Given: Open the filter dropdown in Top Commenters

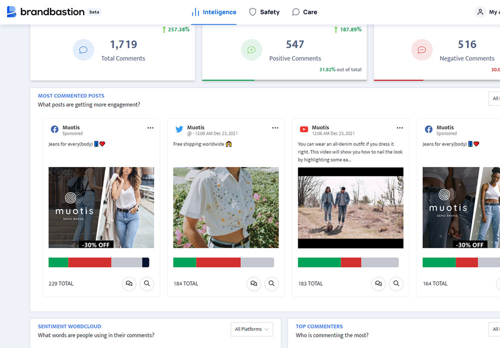Looking at the screenshot, I should coord(494,329).
